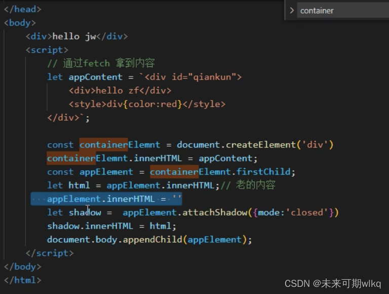The image size is (389, 294).
Task: Click the 'hello zf' div line
Action: [x=120, y=90]
